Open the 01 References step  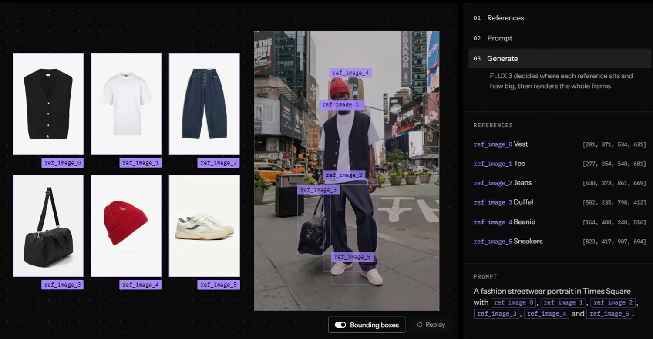[560, 18]
